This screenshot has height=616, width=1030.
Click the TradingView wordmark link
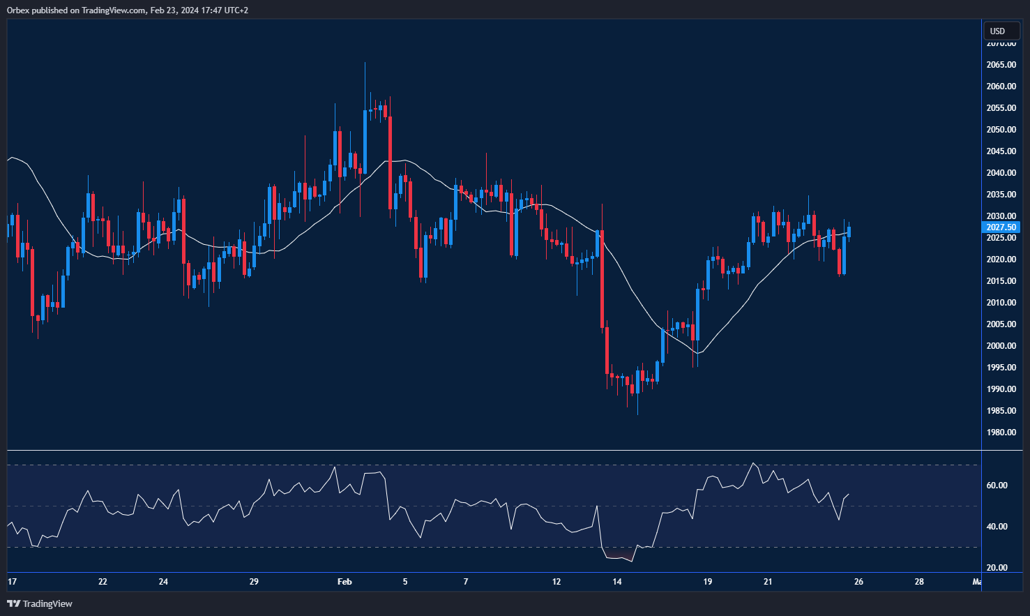click(50, 604)
